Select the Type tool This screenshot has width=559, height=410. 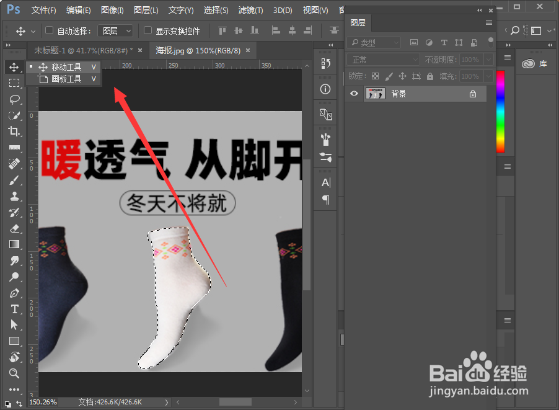tap(14, 309)
